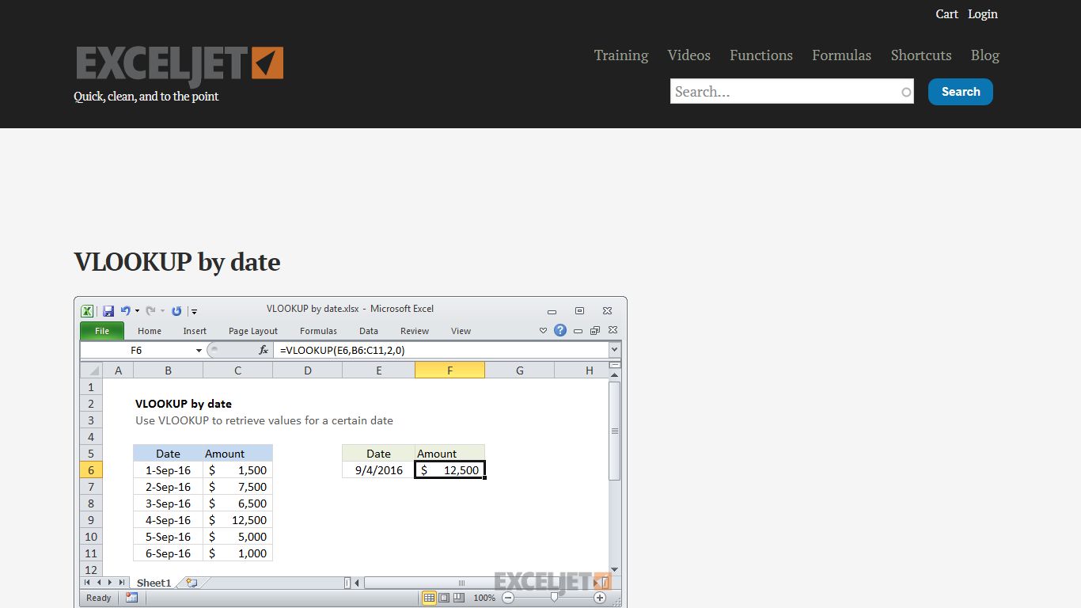The image size is (1081, 608).
Task: Click the Excel application icon in the title bar
Action: pyautogui.click(x=88, y=311)
